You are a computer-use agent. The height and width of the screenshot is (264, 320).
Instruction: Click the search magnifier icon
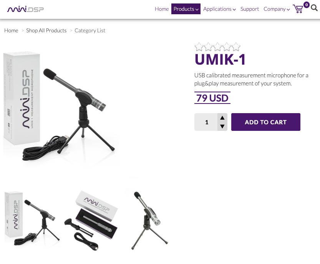314,8
